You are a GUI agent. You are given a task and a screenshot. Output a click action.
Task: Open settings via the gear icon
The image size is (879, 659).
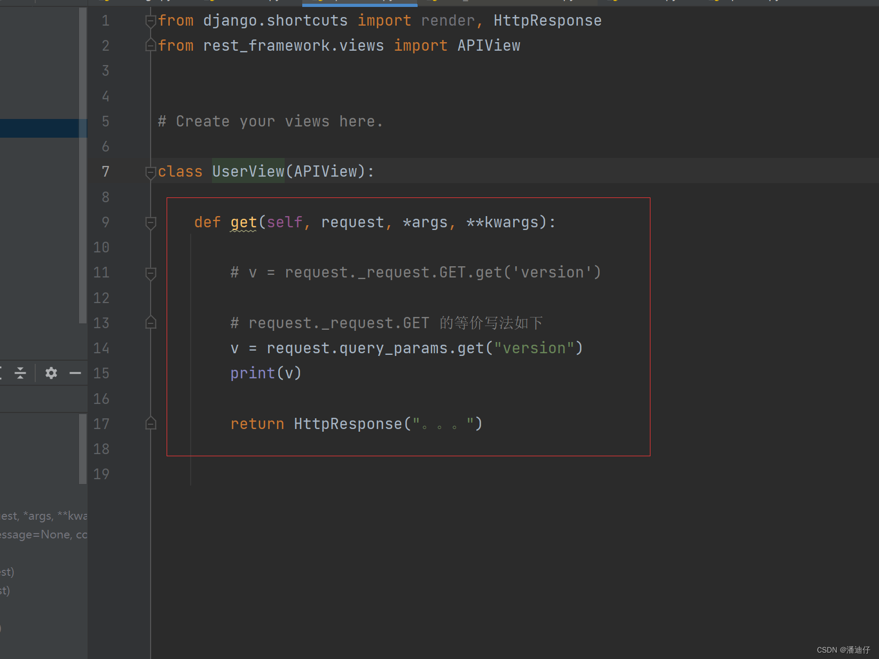coord(51,373)
